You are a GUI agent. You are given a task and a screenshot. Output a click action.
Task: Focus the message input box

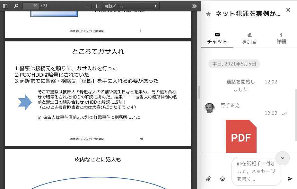click(256, 171)
